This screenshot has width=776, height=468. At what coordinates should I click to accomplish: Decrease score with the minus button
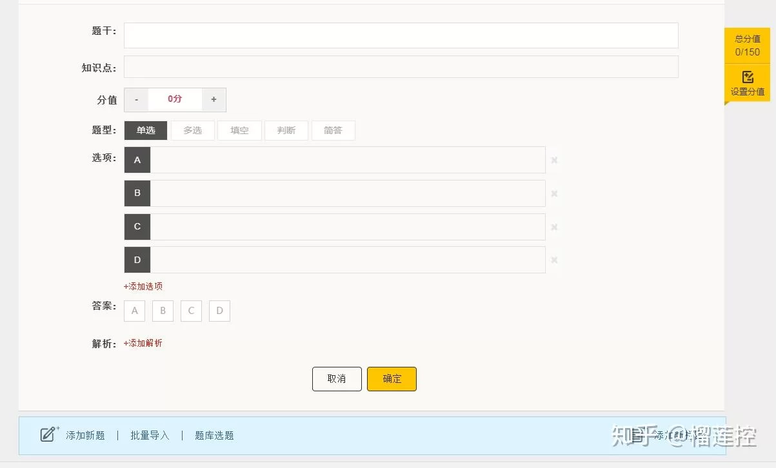pos(136,99)
